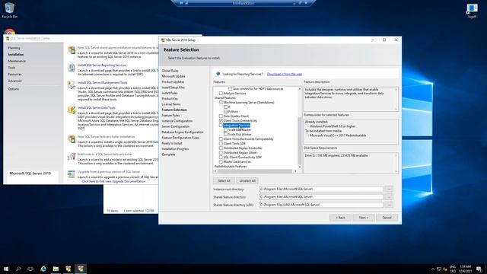Screen dimensions: 487x274
Task: Browse for the shared feature directory
Action: pyautogui.click(x=389, y=197)
